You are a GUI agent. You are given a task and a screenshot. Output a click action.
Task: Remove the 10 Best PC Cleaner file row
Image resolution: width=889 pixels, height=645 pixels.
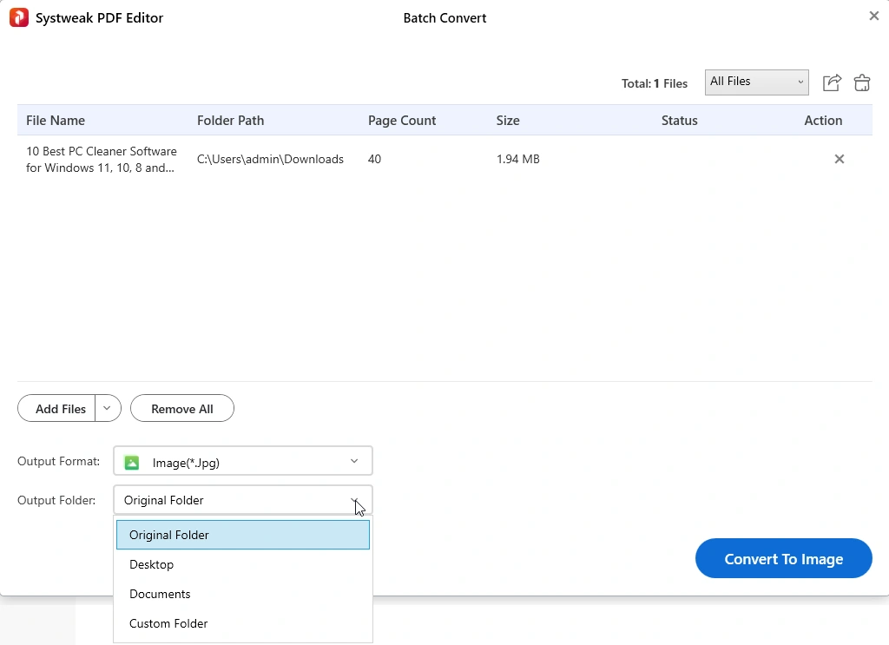click(840, 159)
